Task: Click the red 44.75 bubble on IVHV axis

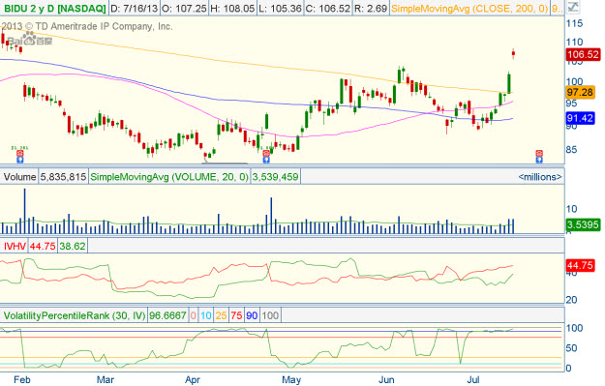Action: (x=580, y=265)
